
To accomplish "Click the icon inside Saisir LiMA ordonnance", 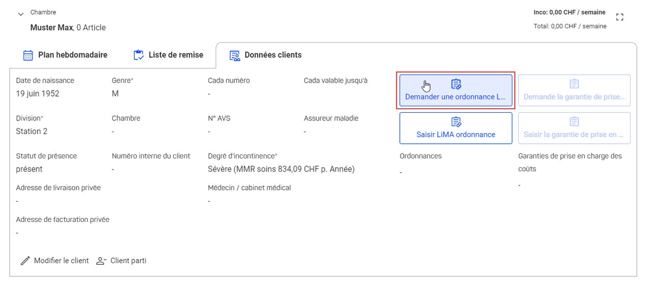I will 456,121.
